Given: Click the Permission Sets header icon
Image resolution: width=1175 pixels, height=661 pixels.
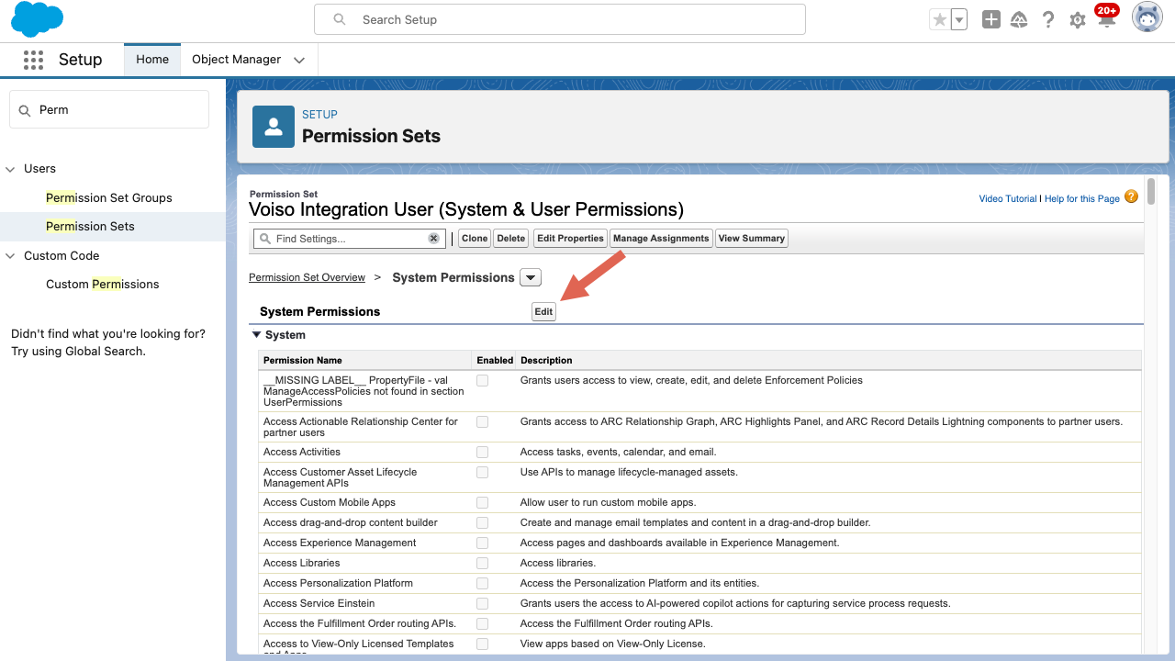Looking at the screenshot, I should click(274, 127).
